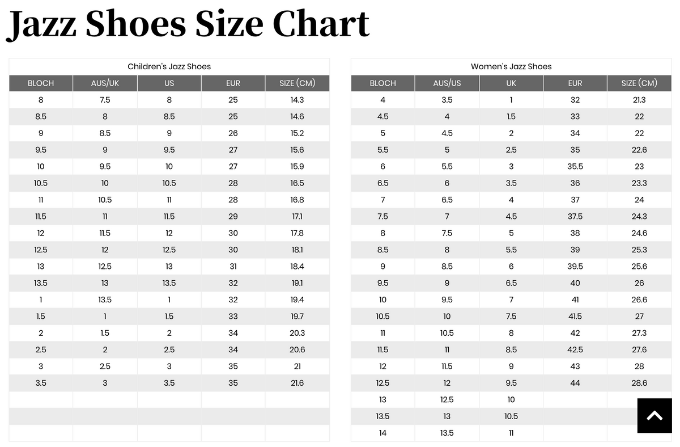Select the SIZE (CM) header in Children's chart
Screen dimensions: 680x447
pos(297,83)
